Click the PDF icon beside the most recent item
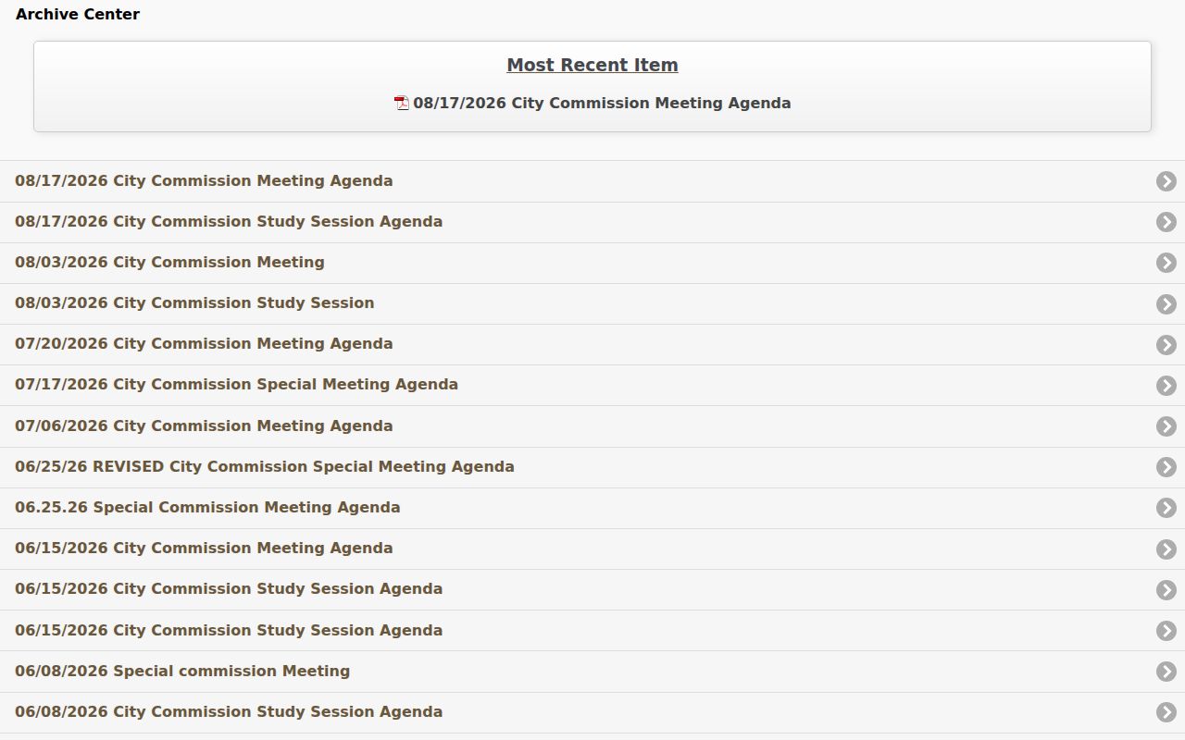The image size is (1185, 740). point(402,103)
